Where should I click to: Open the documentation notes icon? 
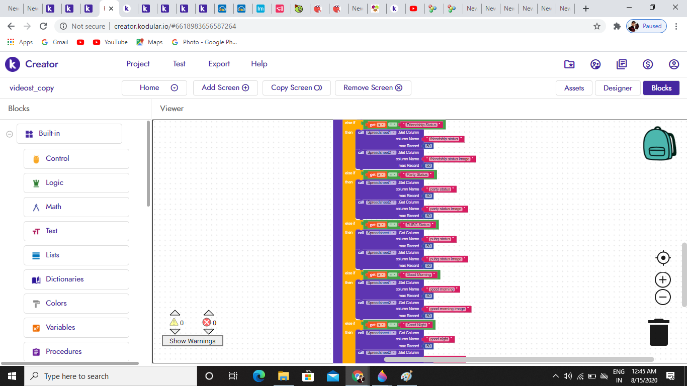click(622, 64)
